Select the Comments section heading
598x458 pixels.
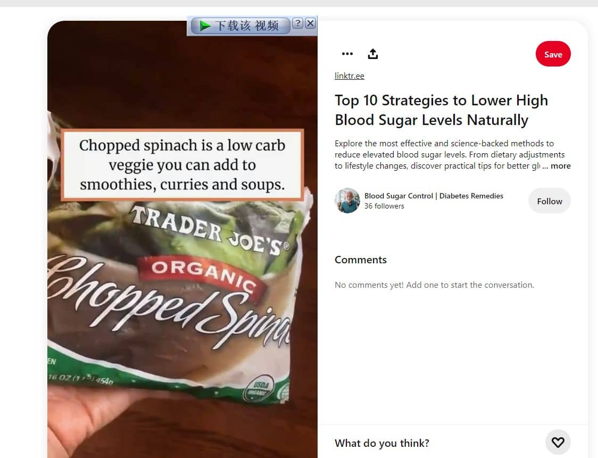(x=360, y=260)
